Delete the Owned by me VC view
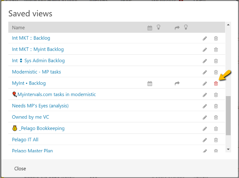The width and height of the screenshot is (239, 178). (216, 117)
